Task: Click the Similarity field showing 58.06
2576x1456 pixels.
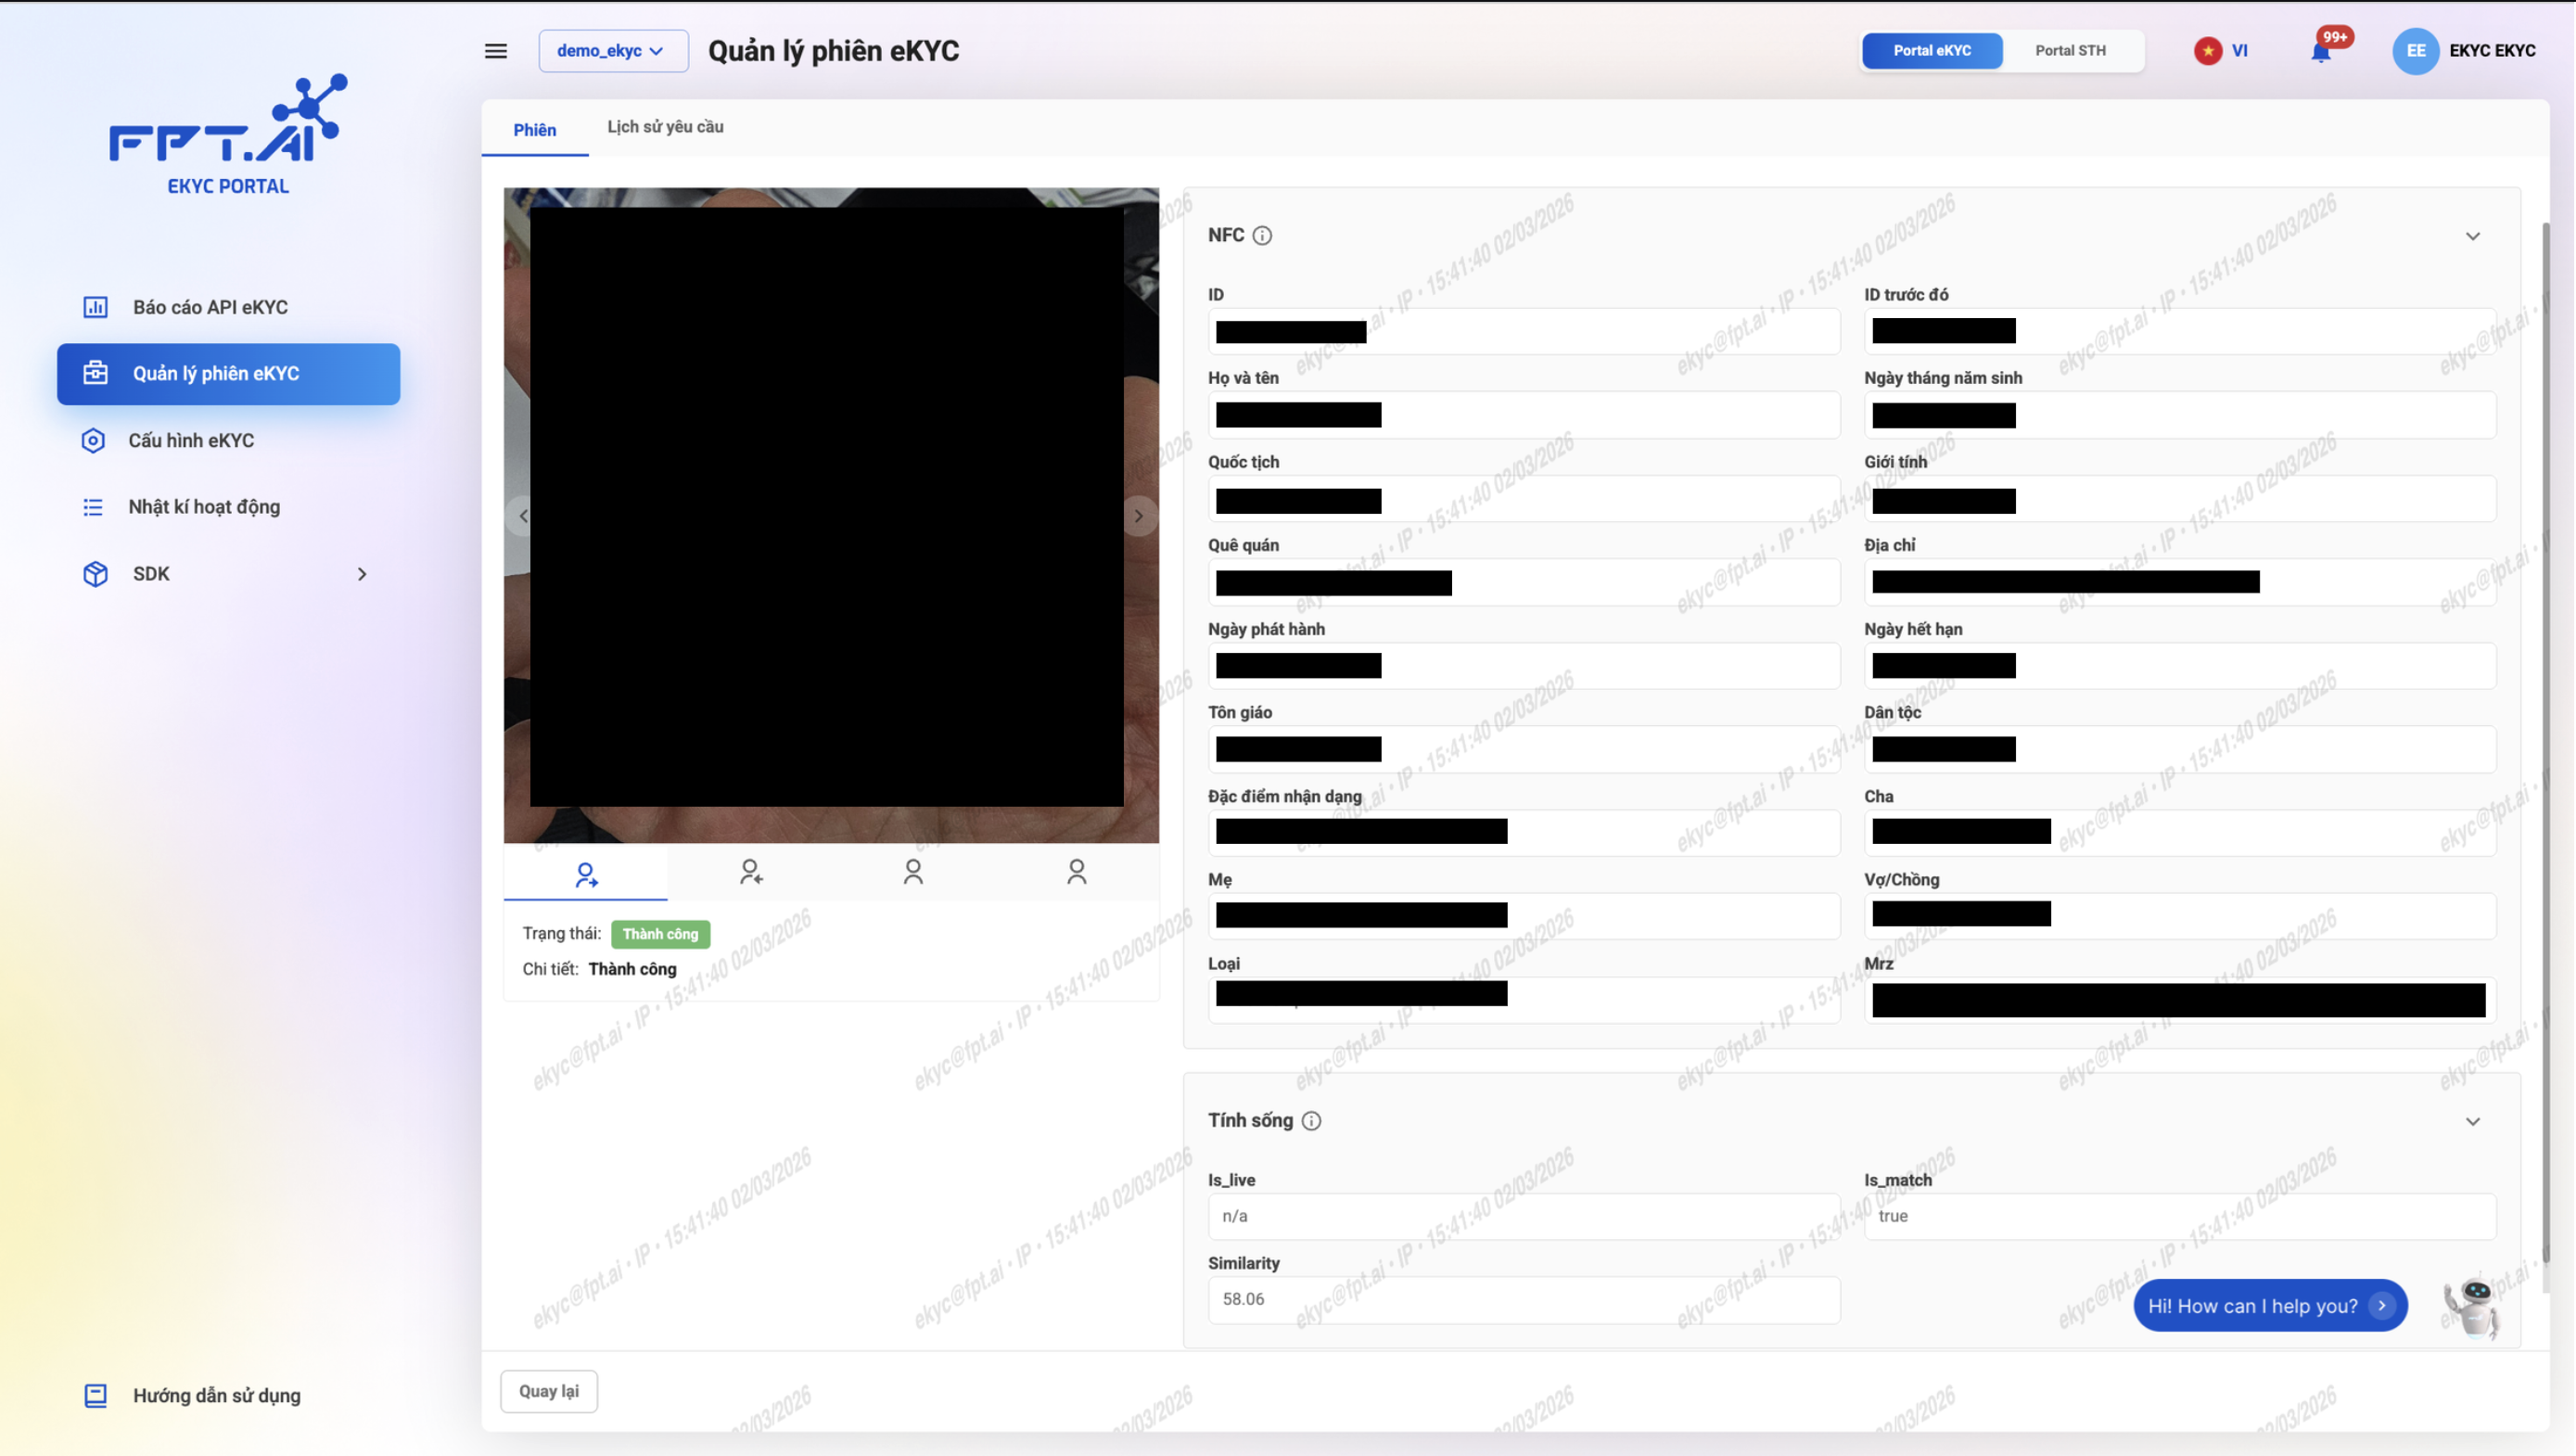Action: 1524,1300
